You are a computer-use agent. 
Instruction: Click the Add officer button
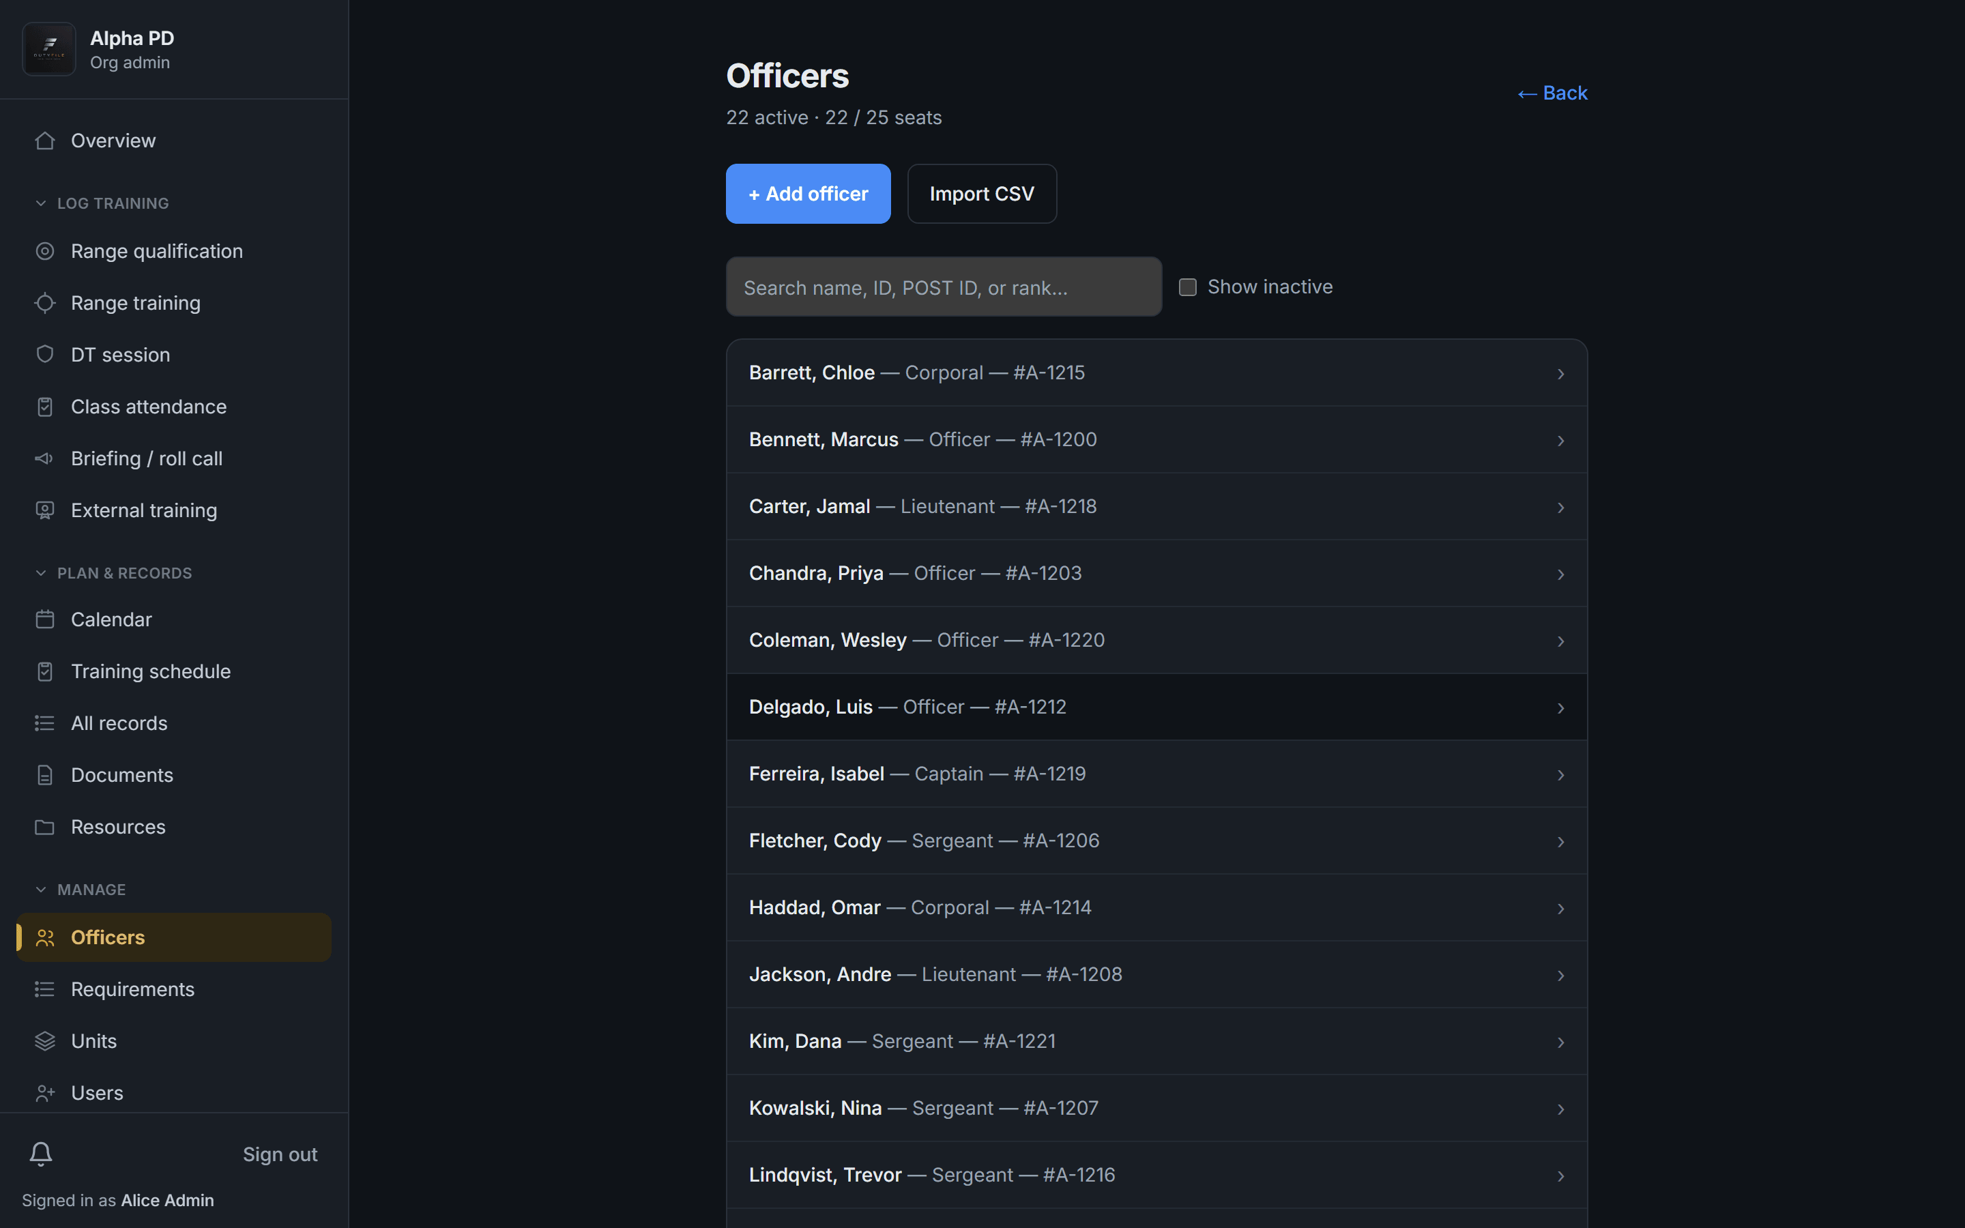click(x=808, y=193)
